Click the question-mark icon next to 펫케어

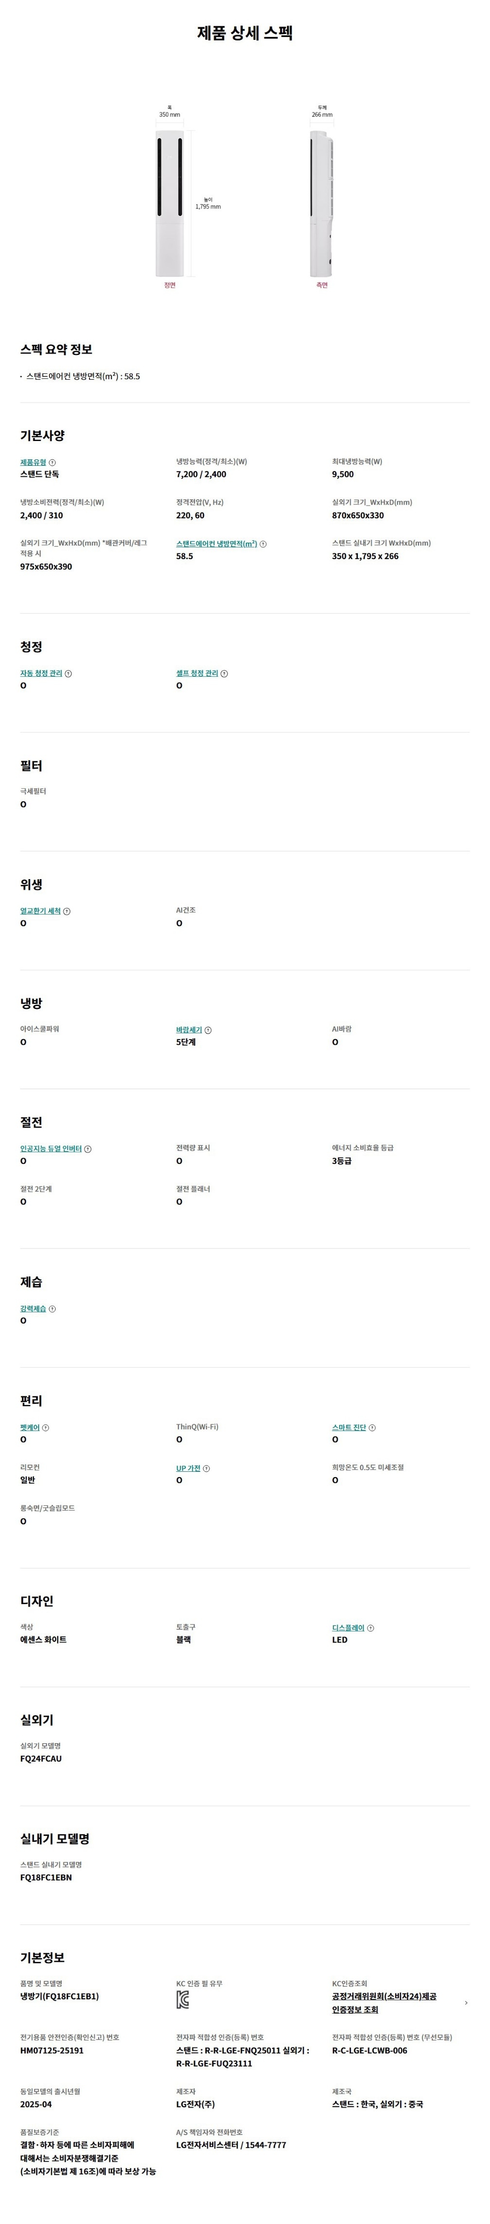[x=46, y=1428]
